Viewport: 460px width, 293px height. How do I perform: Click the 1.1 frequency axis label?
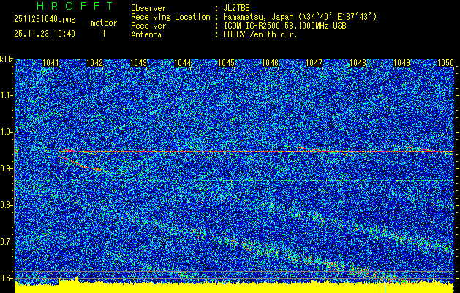(x=7, y=95)
